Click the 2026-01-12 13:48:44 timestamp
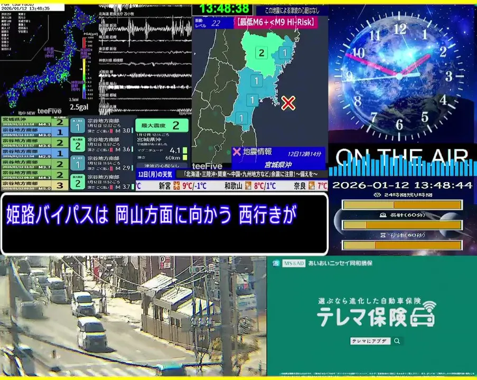Viewport: 477px width, 380px height. coord(402,185)
